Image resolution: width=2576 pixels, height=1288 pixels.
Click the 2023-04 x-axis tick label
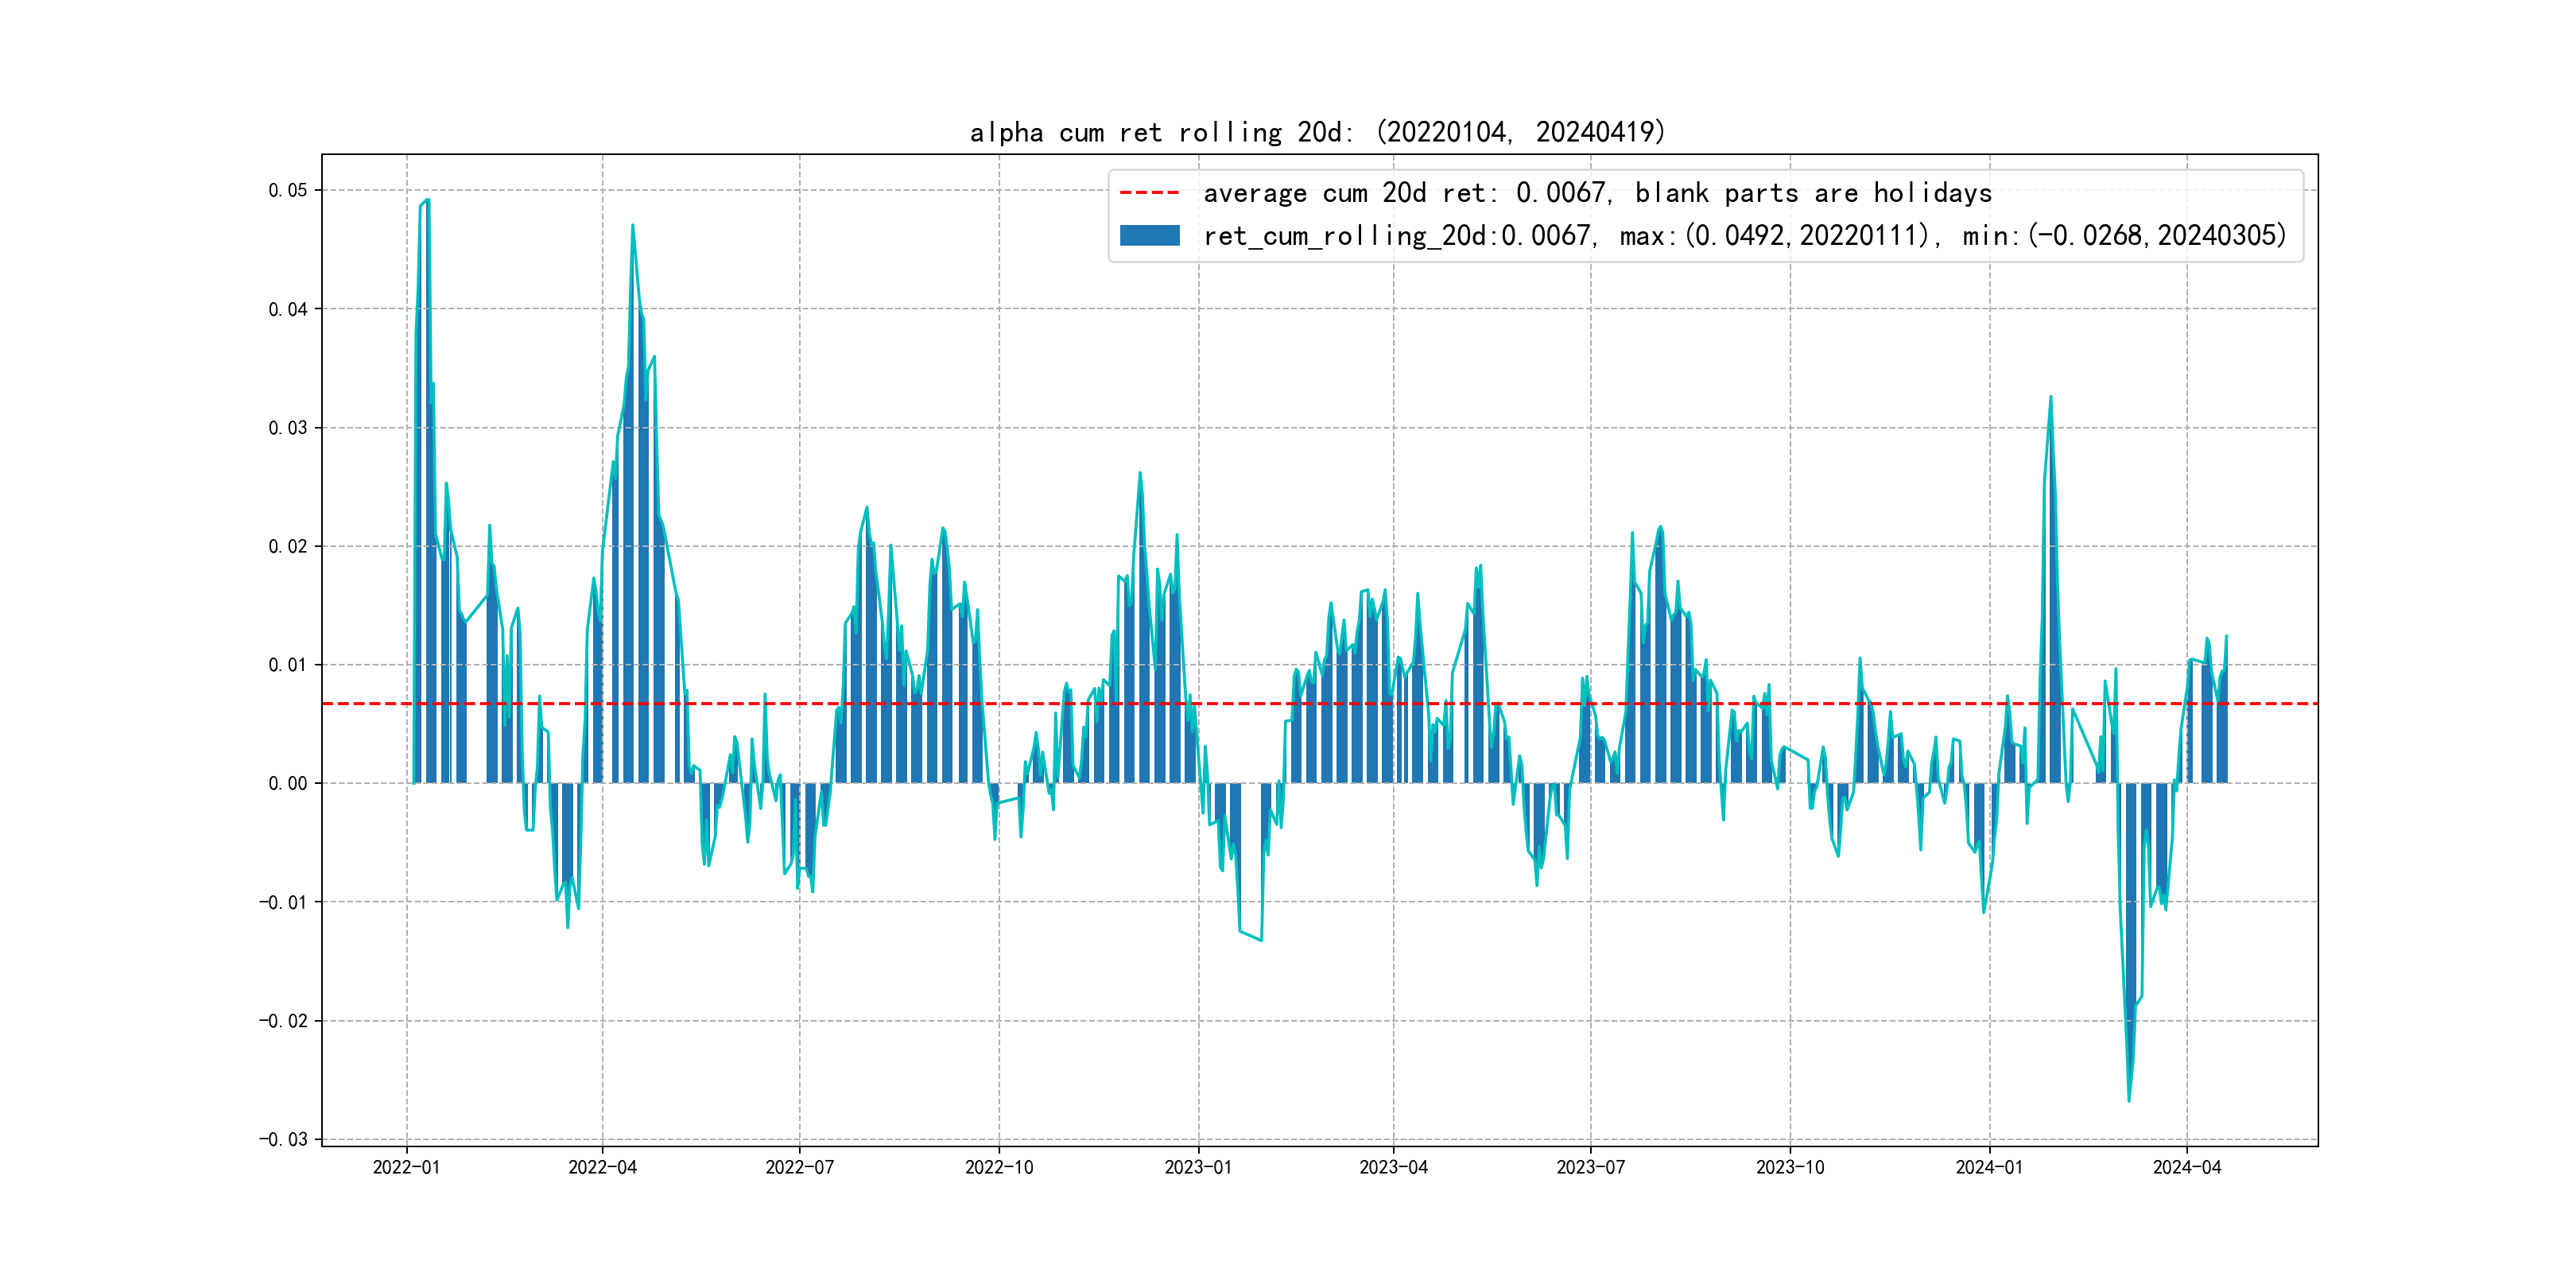[x=1393, y=1167]
